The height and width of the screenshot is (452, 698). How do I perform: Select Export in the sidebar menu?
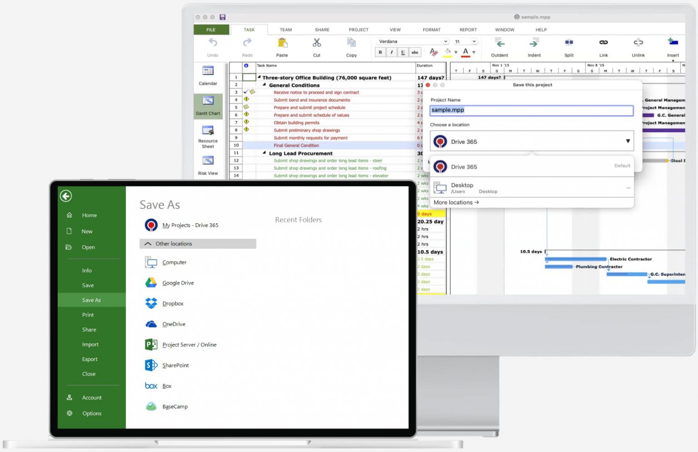coord(90,359)
